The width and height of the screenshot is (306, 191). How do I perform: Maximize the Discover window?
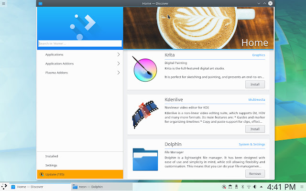click(264, 3)
